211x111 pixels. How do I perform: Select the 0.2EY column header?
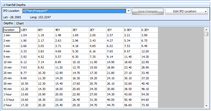click(149, 30)
